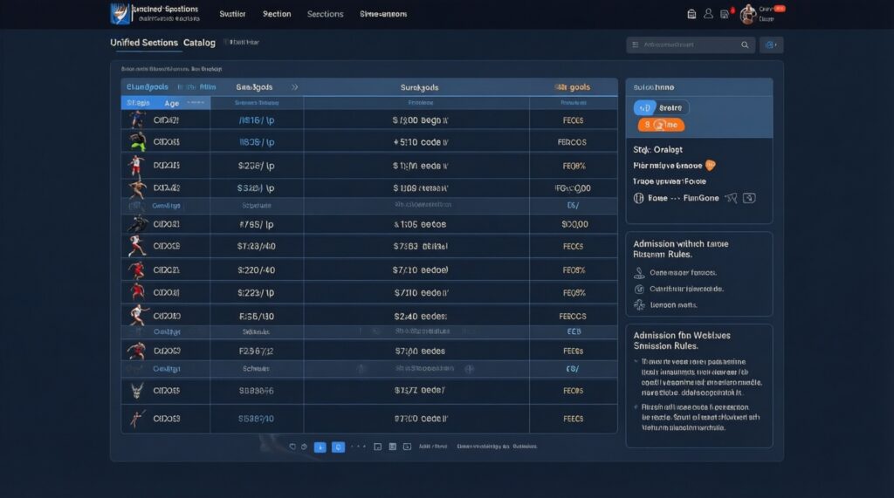Screen dimensions: 894x498
Task: Open the Catalog tab
Action: (x=200, y=42)
